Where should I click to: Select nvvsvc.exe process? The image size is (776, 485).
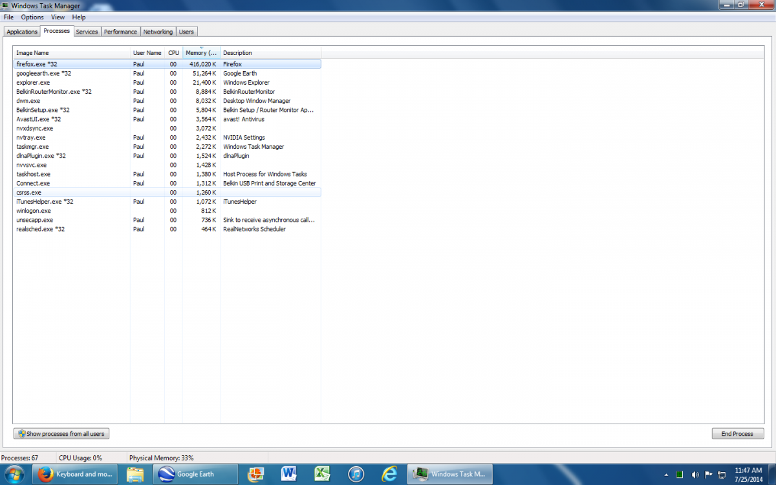pyautogui.click(x=167, y=165)
